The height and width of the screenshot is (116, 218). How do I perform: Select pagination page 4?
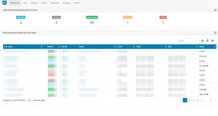(198, 100)
